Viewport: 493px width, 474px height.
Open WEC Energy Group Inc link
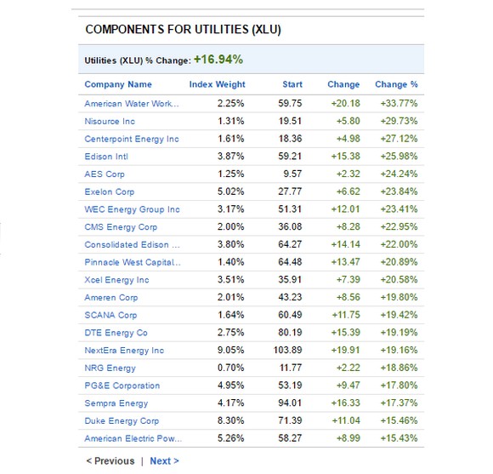point(132,209)
